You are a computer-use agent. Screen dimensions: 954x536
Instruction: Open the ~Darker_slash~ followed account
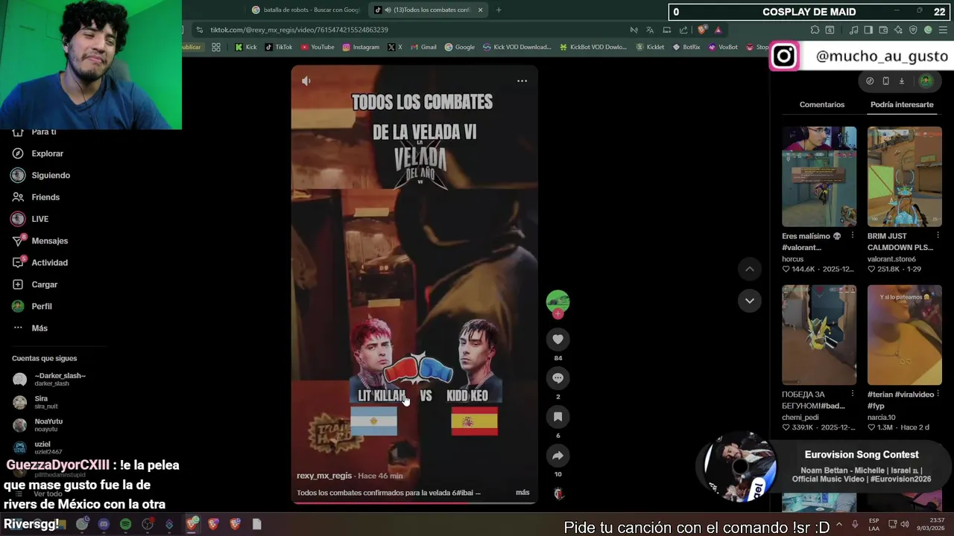pos(50,379)
